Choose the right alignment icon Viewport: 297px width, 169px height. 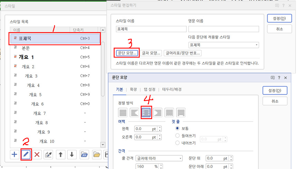point(158,112)
